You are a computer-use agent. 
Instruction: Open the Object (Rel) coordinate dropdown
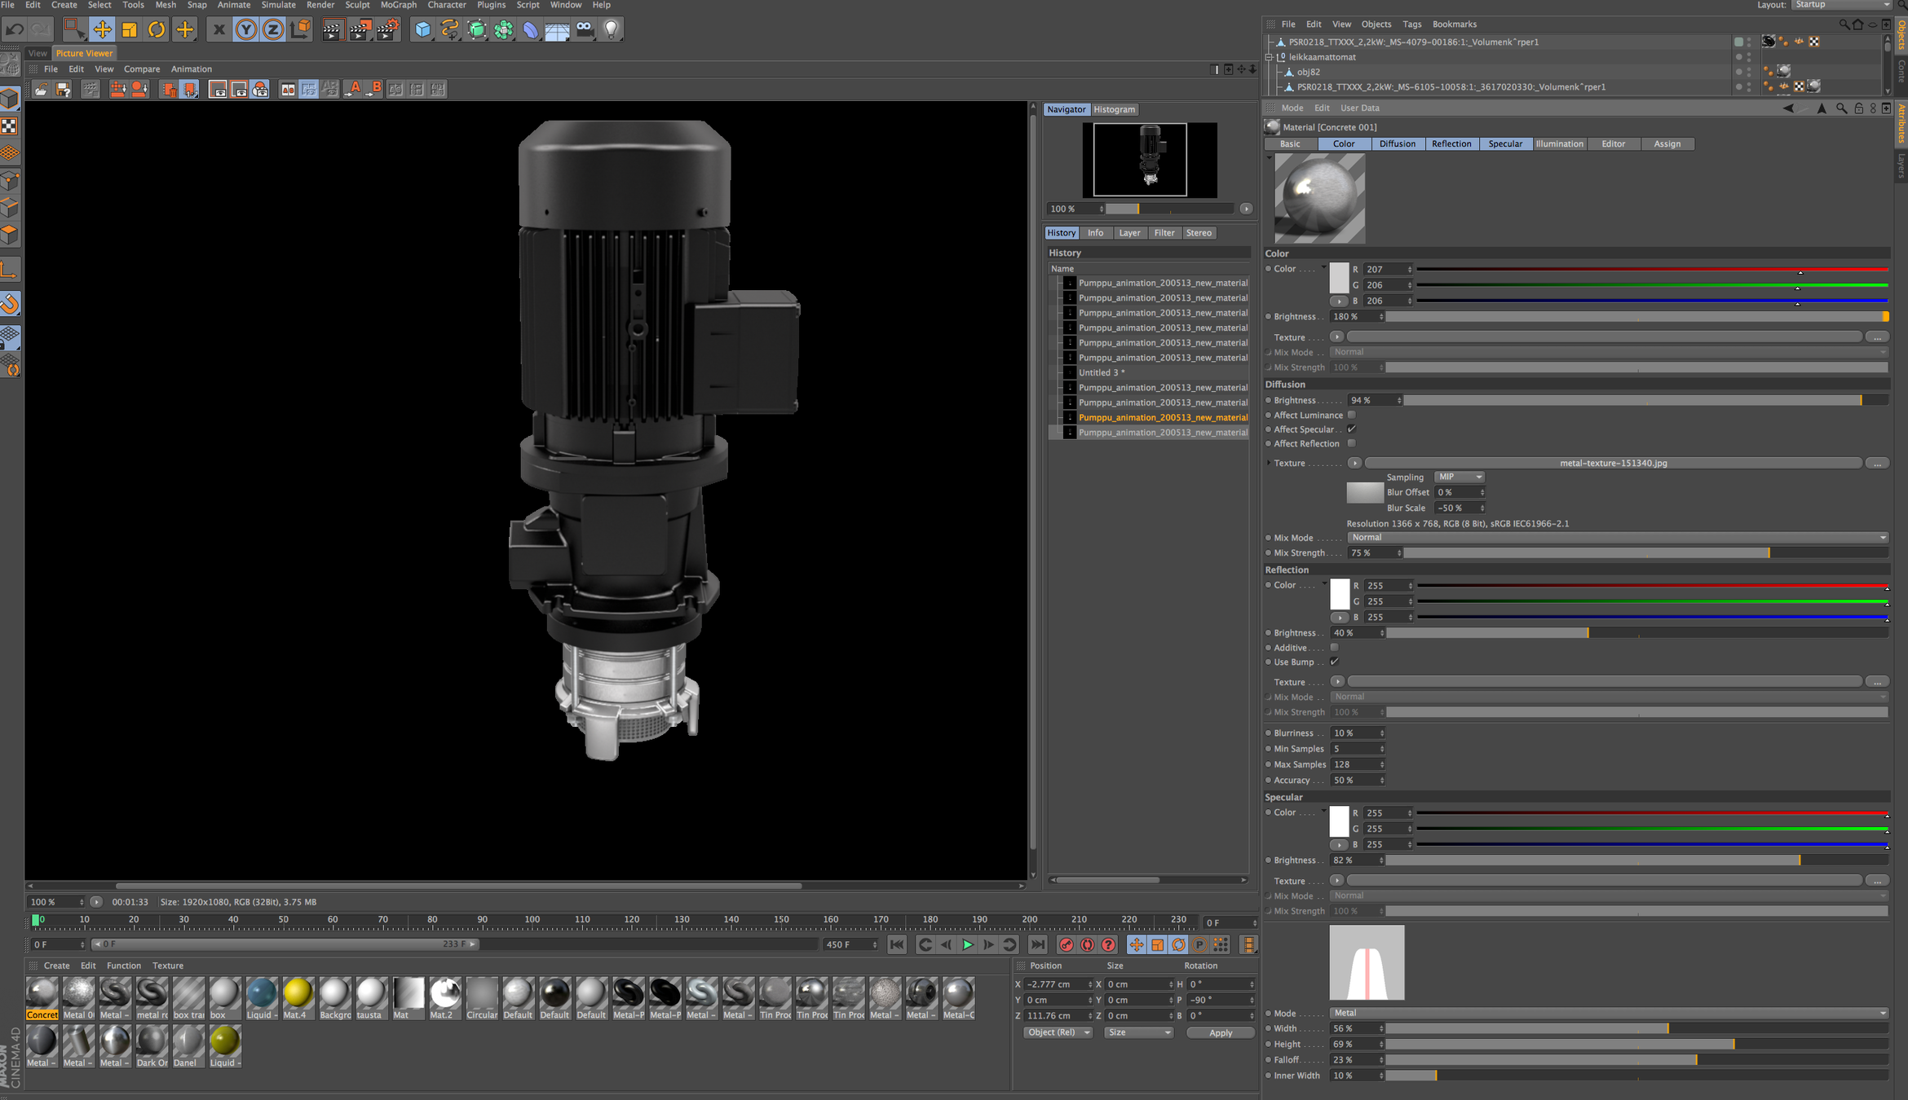click(x=1058, y=1032)
